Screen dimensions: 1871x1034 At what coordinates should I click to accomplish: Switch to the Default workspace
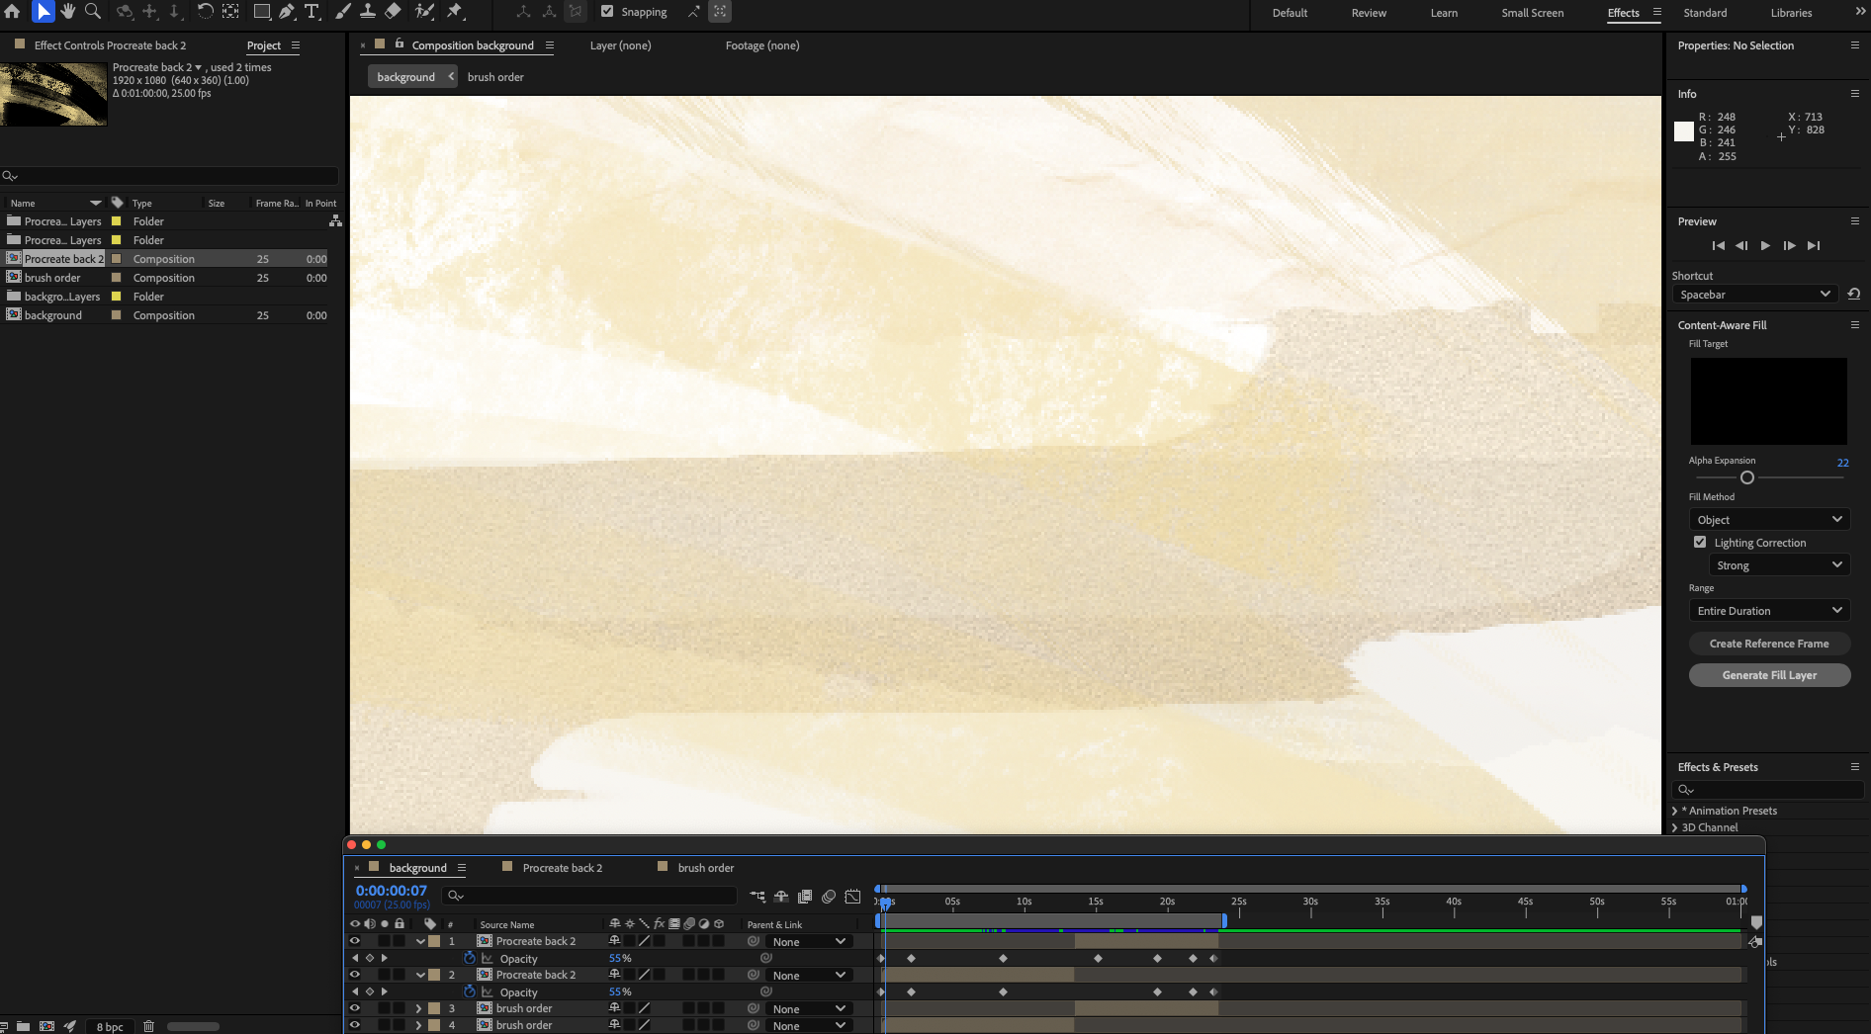pyautogui.click(x=1290, y=13)
